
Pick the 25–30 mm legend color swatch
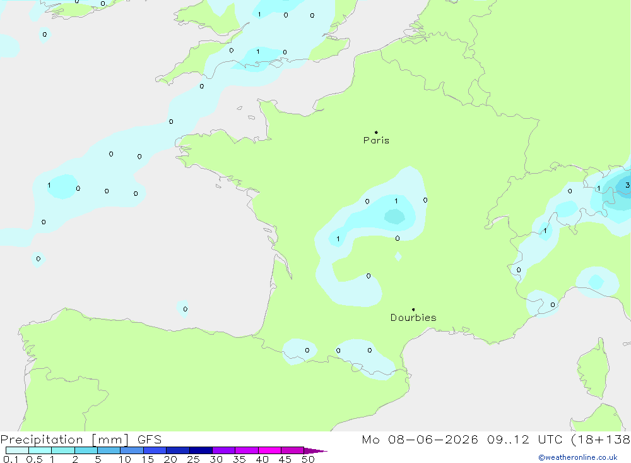point(201,450)
